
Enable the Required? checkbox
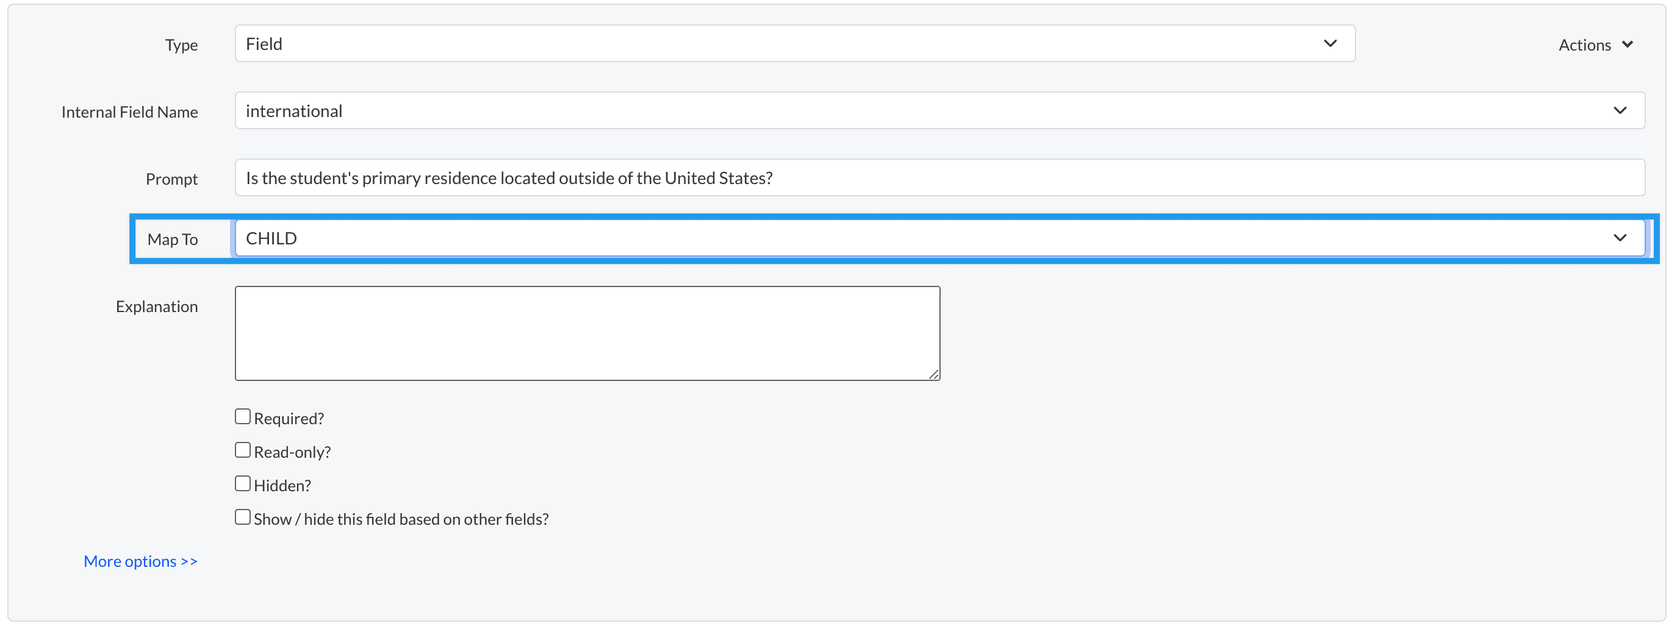tap(243, 416)
